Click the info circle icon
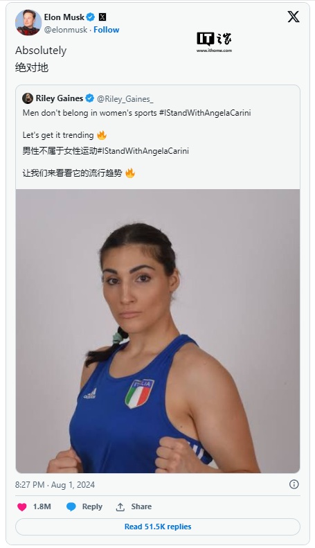 pos(294,484)
